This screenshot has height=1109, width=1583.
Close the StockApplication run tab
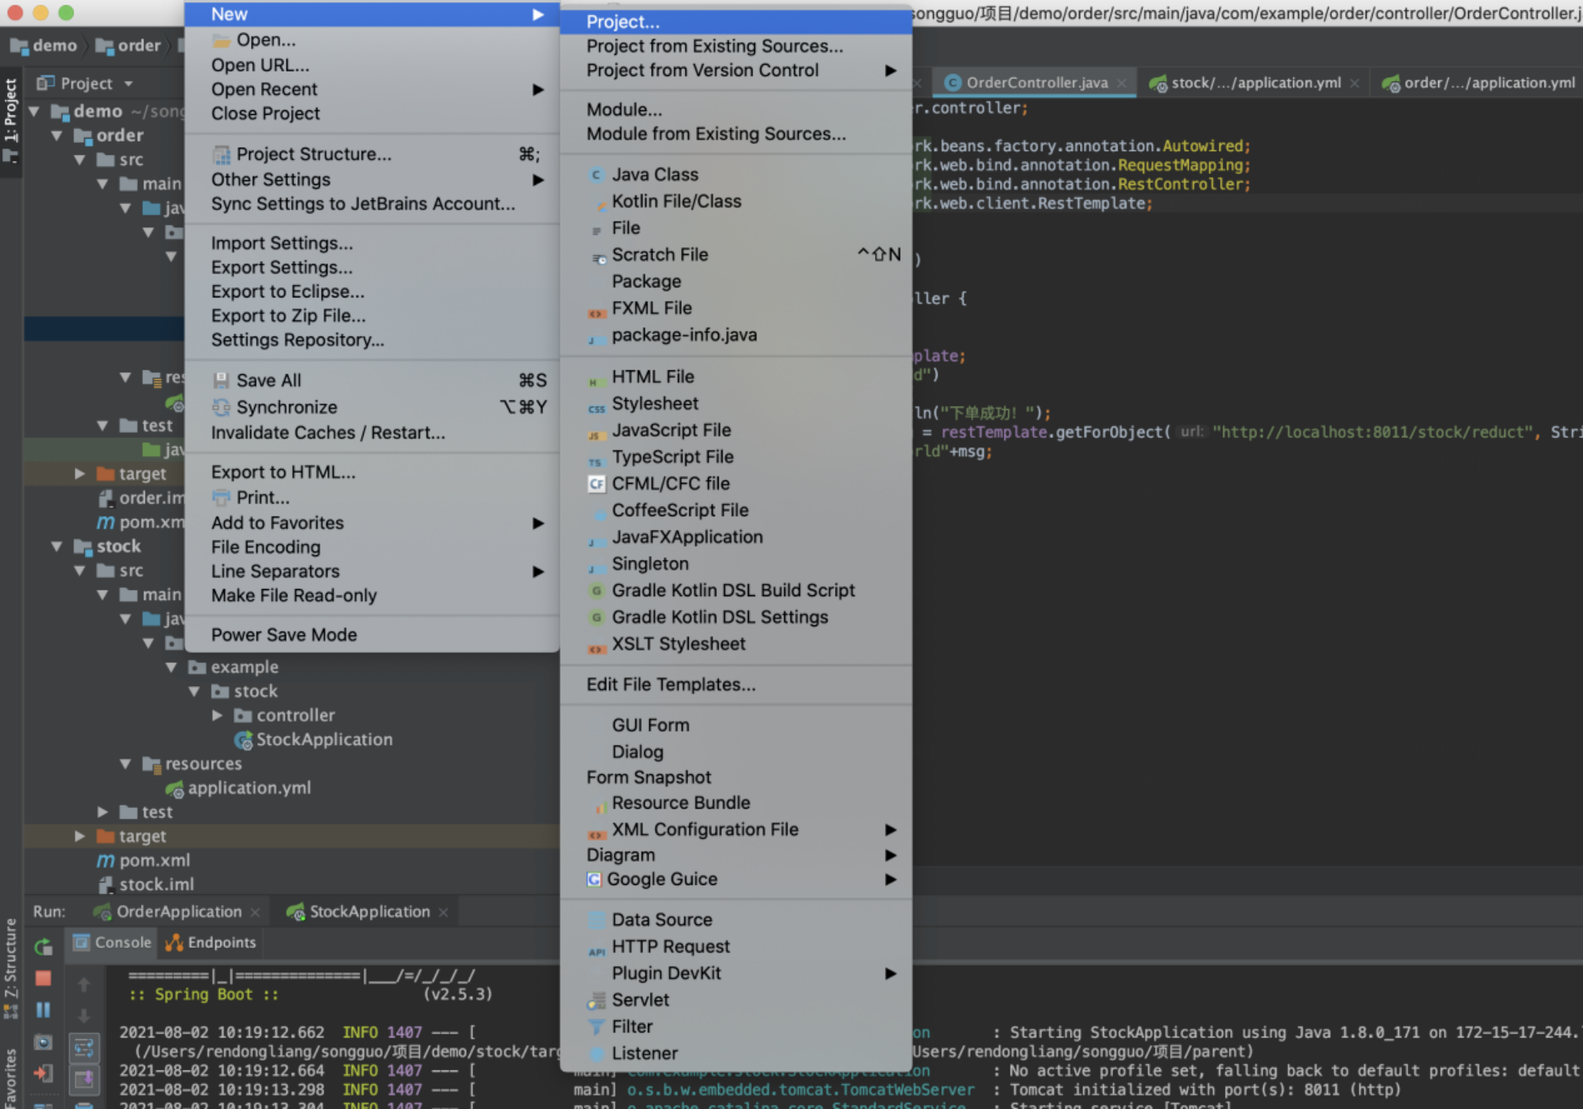coord(443,913)
